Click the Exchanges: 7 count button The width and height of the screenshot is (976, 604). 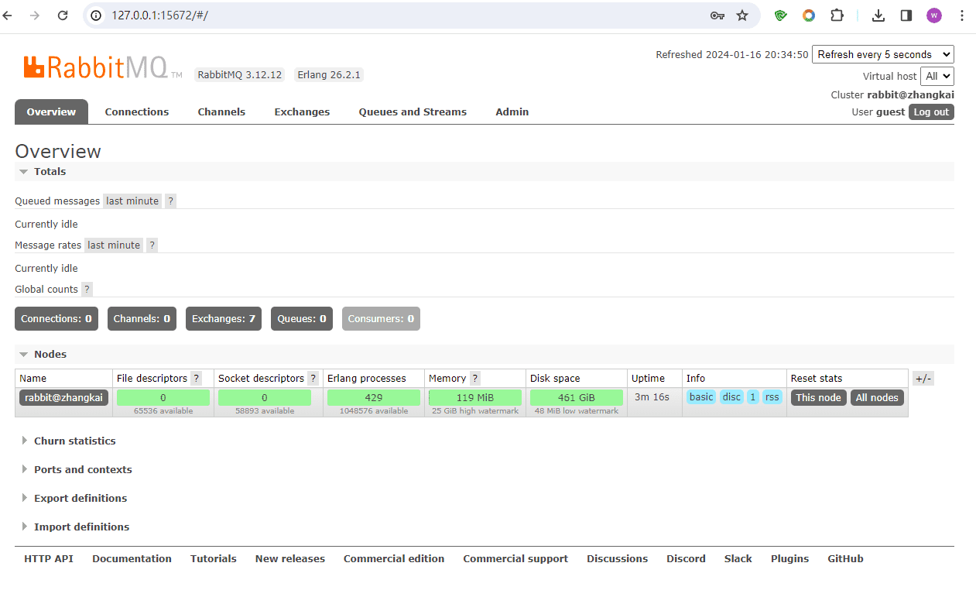[224, 318]
